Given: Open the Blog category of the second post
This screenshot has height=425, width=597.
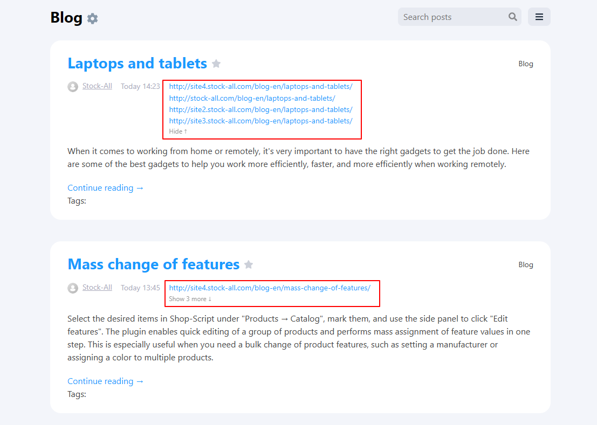Looking at the screenshot, I should pos(526,264).
